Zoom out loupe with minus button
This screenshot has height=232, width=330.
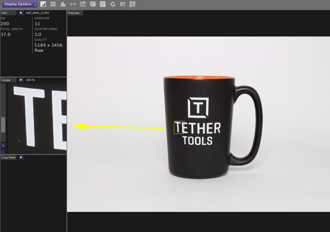3,152
